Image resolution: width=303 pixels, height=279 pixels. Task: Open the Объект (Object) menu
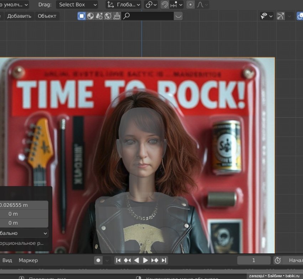pyautogui.click(x=47, y=16)
